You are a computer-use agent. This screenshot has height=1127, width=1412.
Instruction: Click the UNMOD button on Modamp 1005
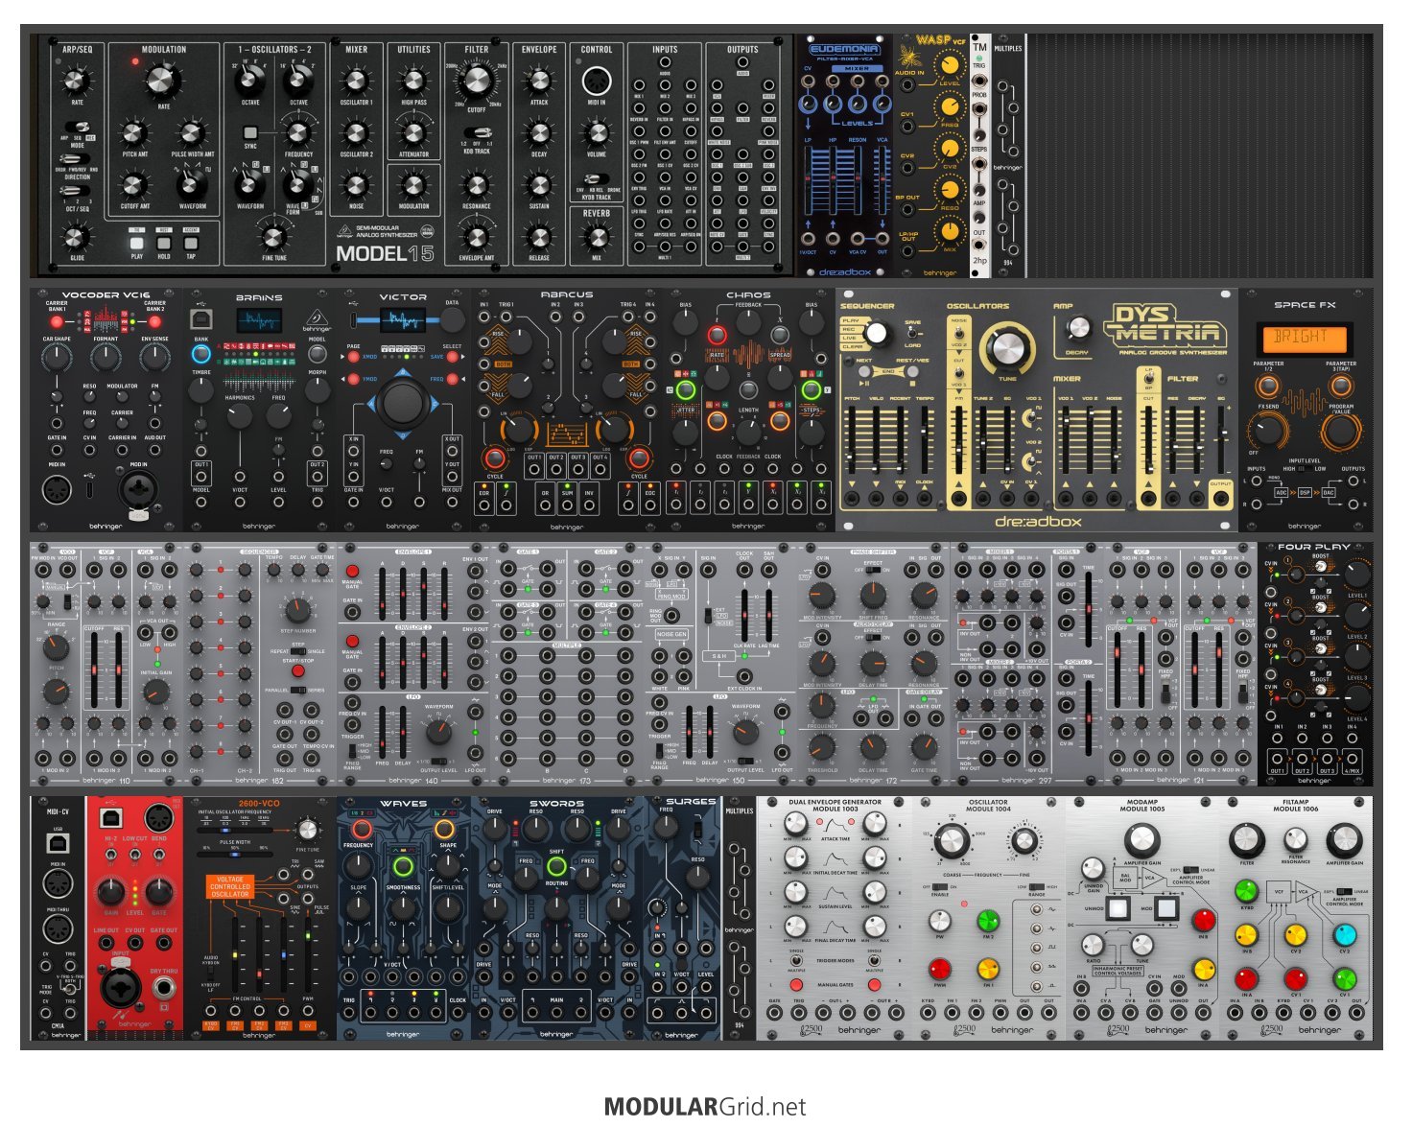(1118, 908)
